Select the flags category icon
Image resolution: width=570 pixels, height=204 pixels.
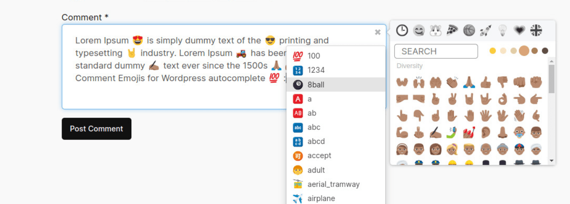pos(536,31)
